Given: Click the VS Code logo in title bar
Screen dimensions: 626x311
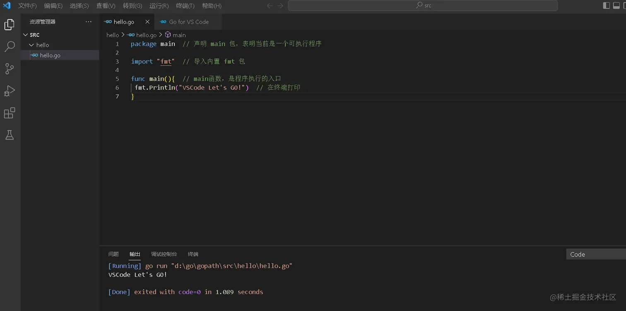Looking at the screenshot, I should click(7, 5).
